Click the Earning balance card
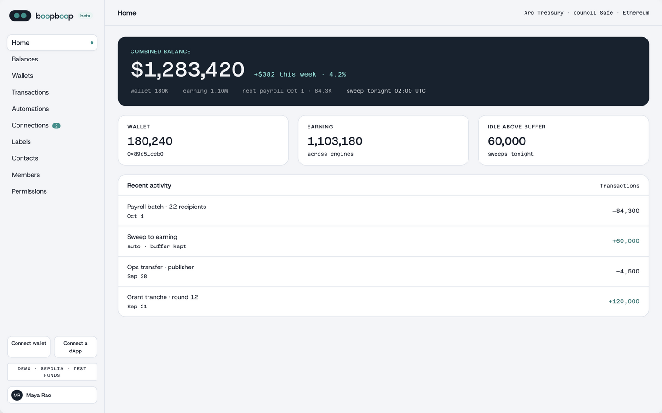This screenshot has height=413, width=662. pos(383,140)
